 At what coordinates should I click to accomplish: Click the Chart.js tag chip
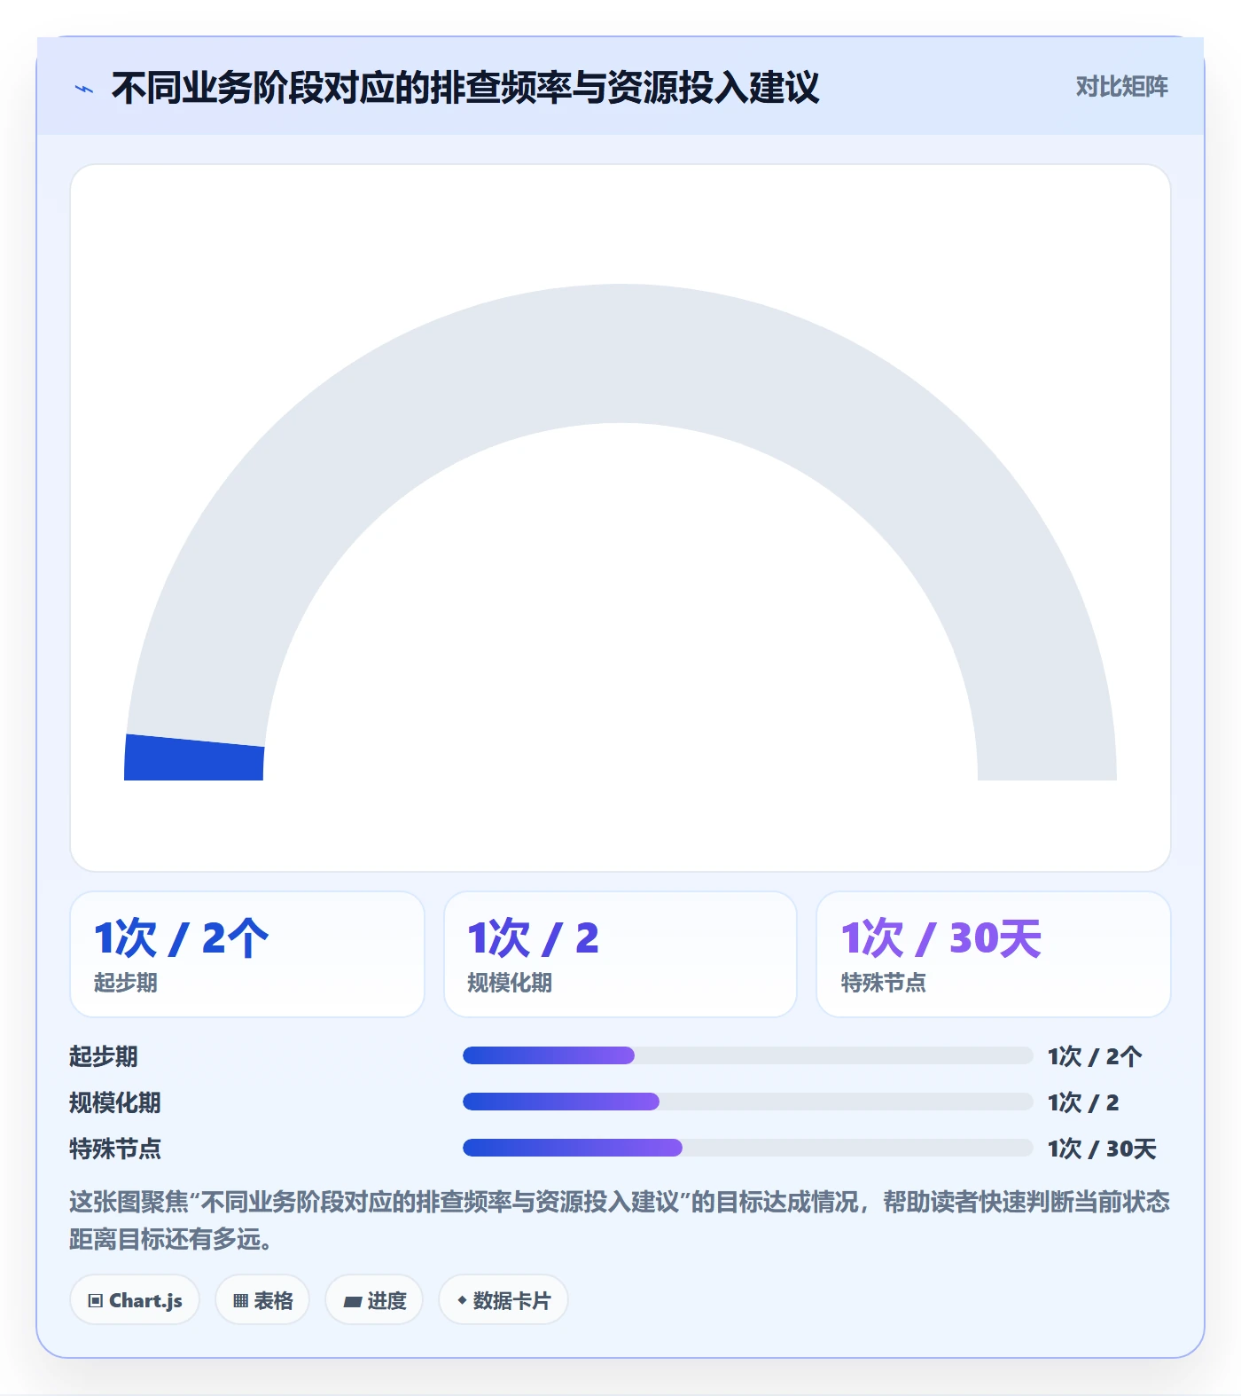click(135, 1300)
